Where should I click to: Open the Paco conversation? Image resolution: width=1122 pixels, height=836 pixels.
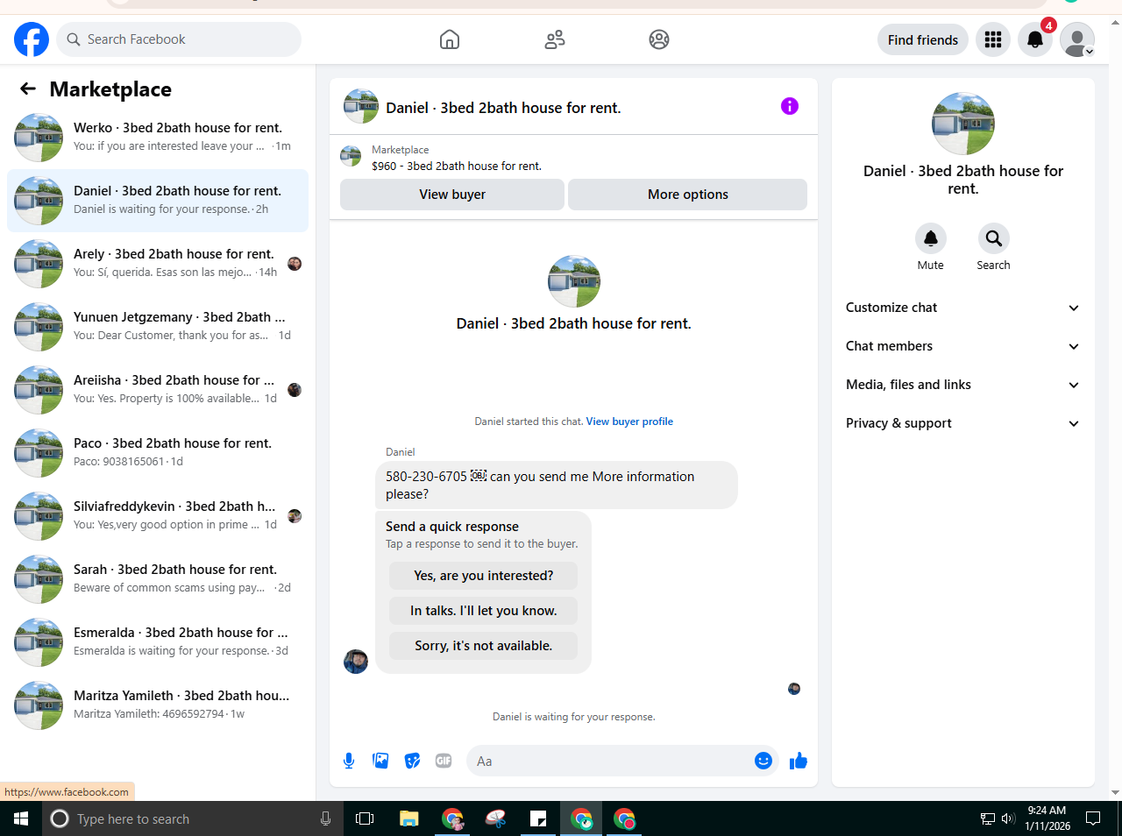(158, 453)
